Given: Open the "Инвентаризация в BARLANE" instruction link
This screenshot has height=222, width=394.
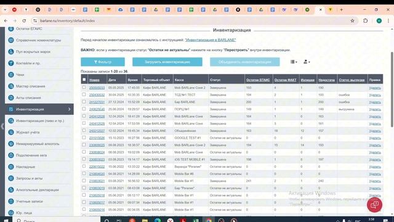Looking at the screenshot, I should 211,39.
